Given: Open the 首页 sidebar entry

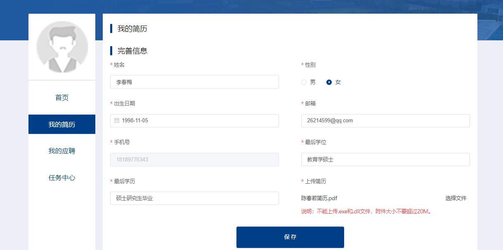Looking at the screenshot, I should click(61, 97).
